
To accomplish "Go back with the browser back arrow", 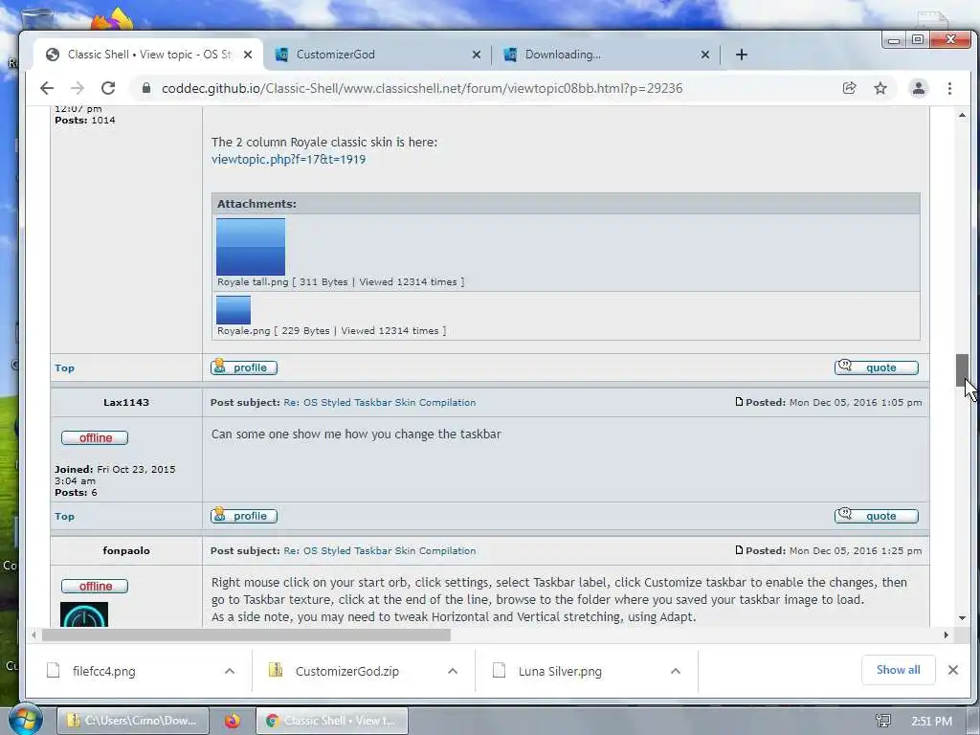I will (x=47, y=88).
